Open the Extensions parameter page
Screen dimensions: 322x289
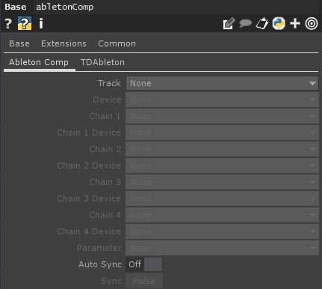tap(64, 43)
